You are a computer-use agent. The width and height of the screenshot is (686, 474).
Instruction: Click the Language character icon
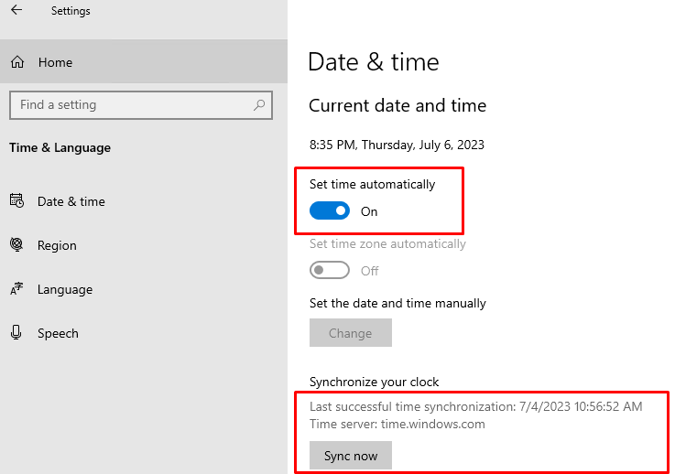pos(16,289)
